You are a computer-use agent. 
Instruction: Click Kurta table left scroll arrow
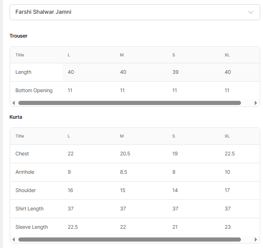point(14,239)
